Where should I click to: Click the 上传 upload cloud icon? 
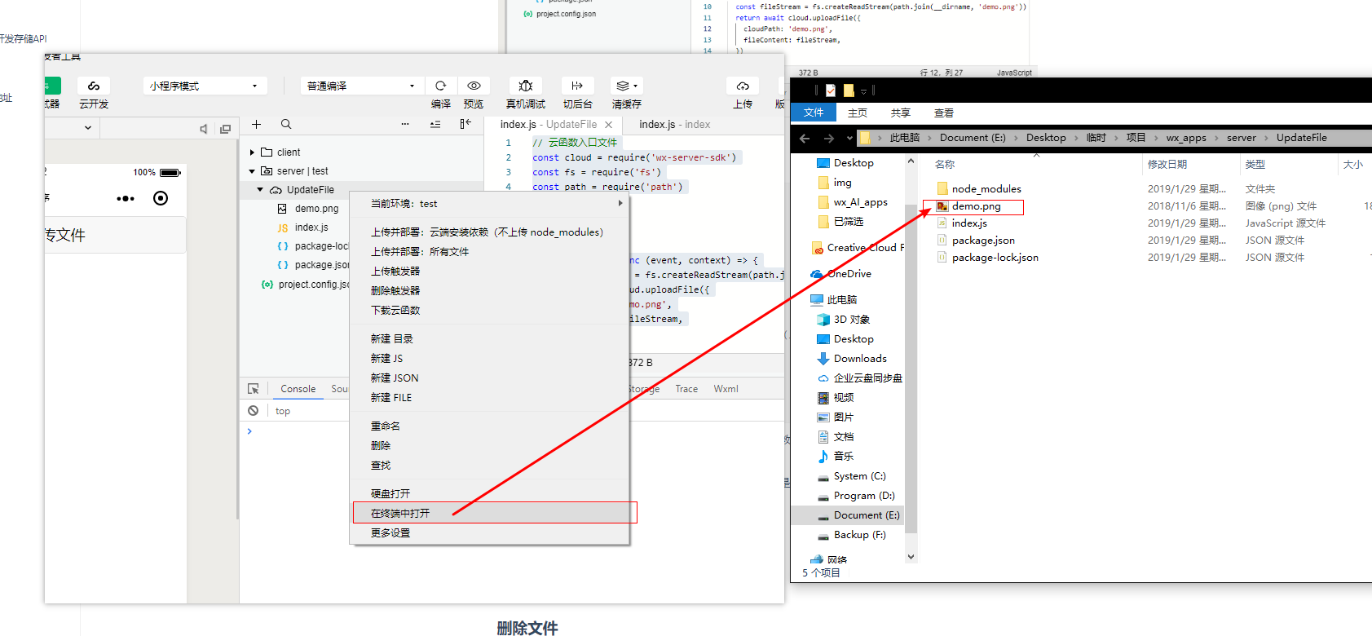click(743, 86)
